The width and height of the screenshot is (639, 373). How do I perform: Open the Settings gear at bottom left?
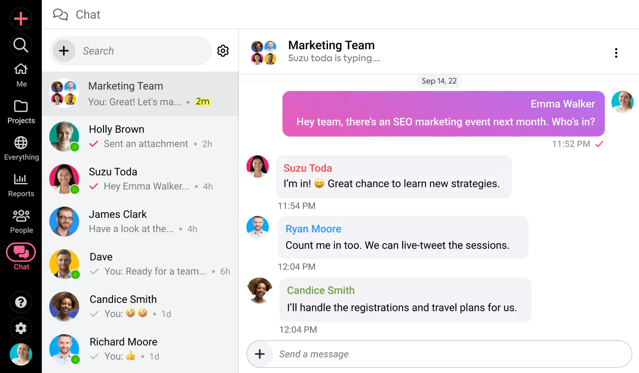21,328
